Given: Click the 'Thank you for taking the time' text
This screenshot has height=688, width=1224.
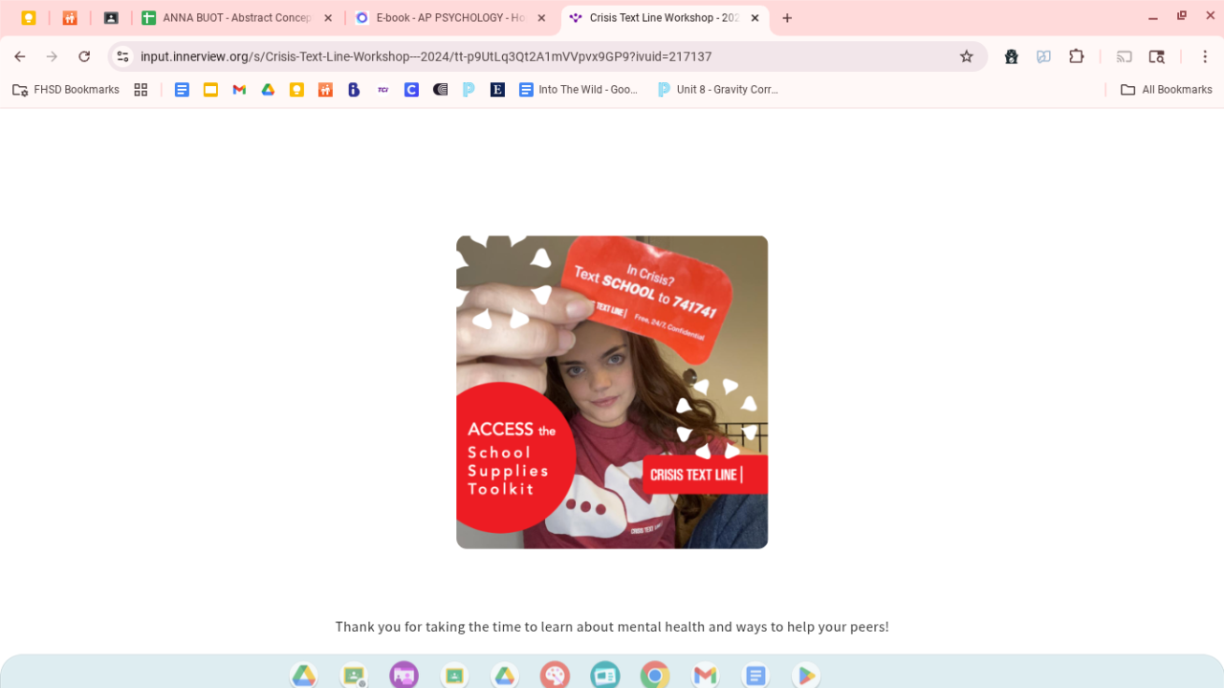Looking at the screenshot, I should pyautogui.click(x=612, y=627).
